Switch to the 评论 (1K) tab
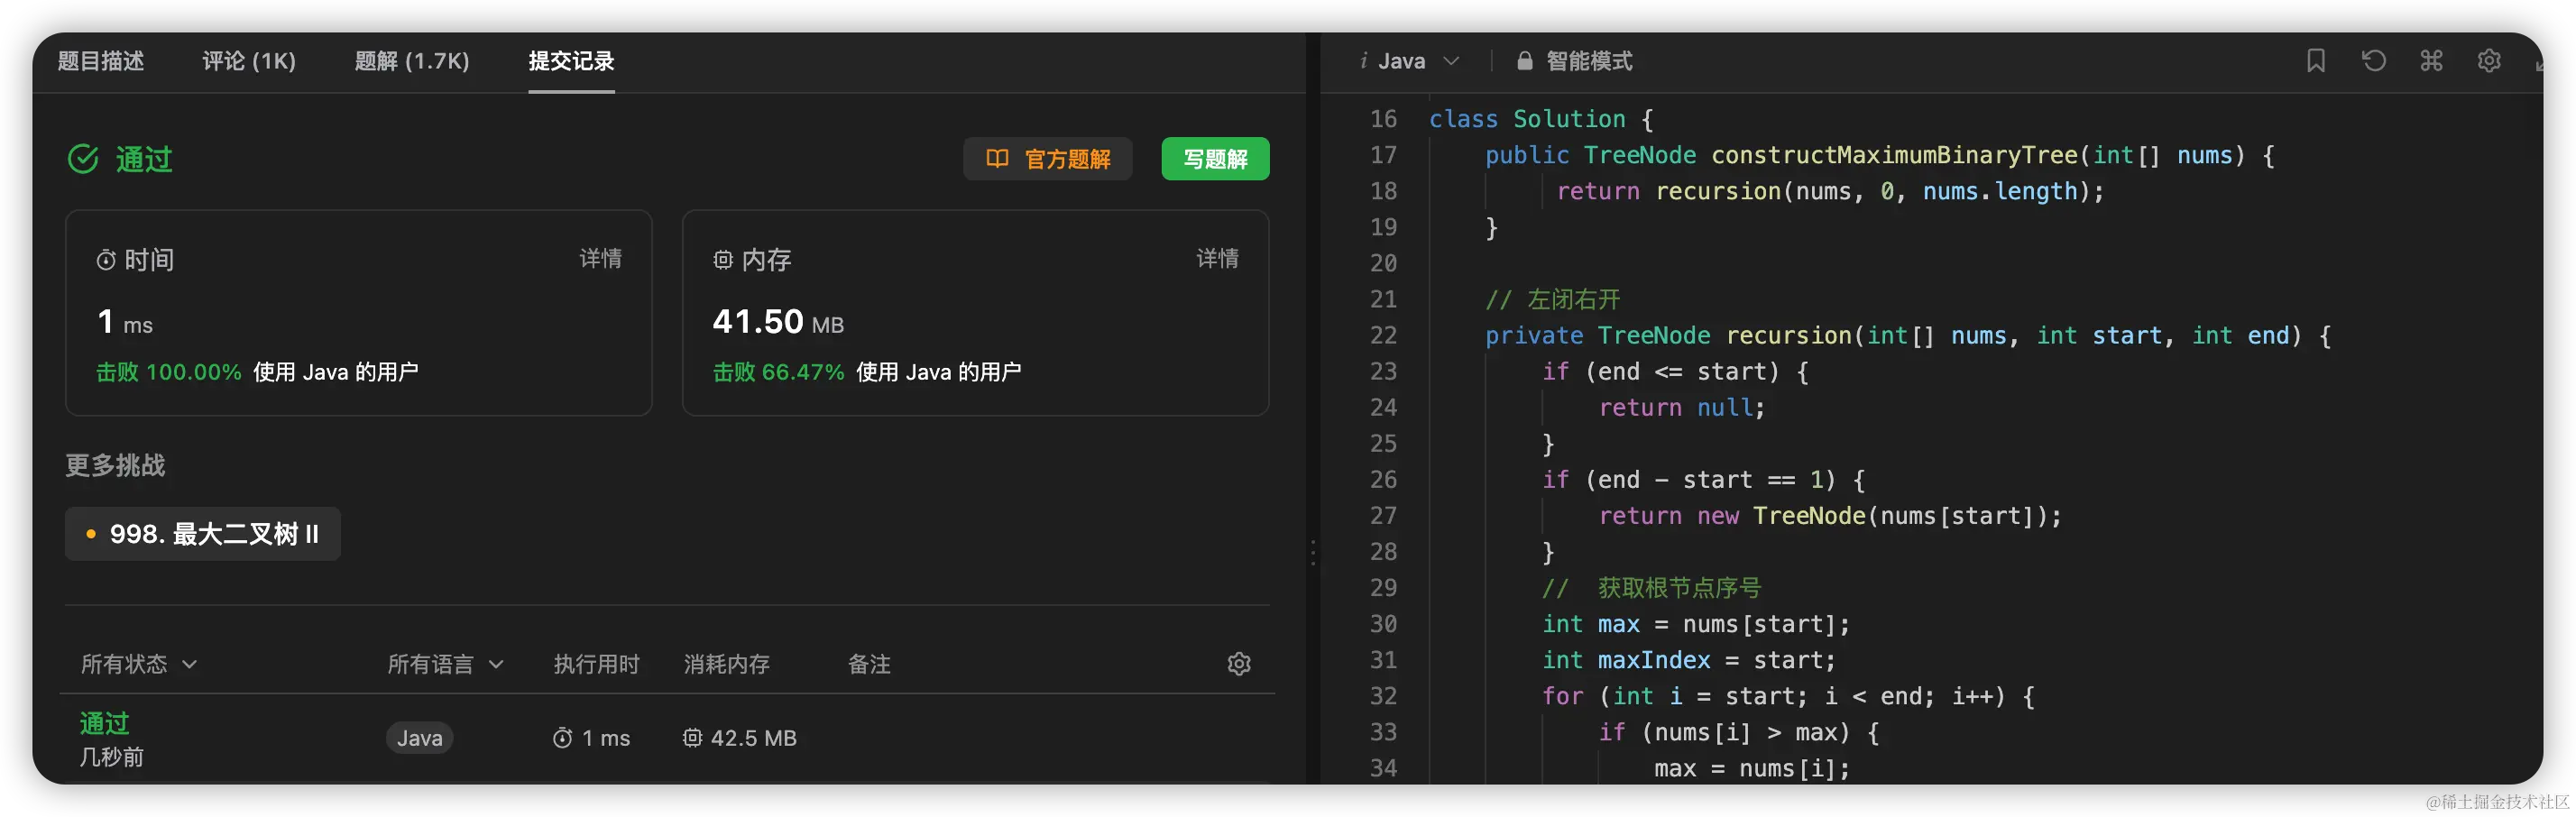The height and width of the screenshot is (817, 2576). (249, 61)
